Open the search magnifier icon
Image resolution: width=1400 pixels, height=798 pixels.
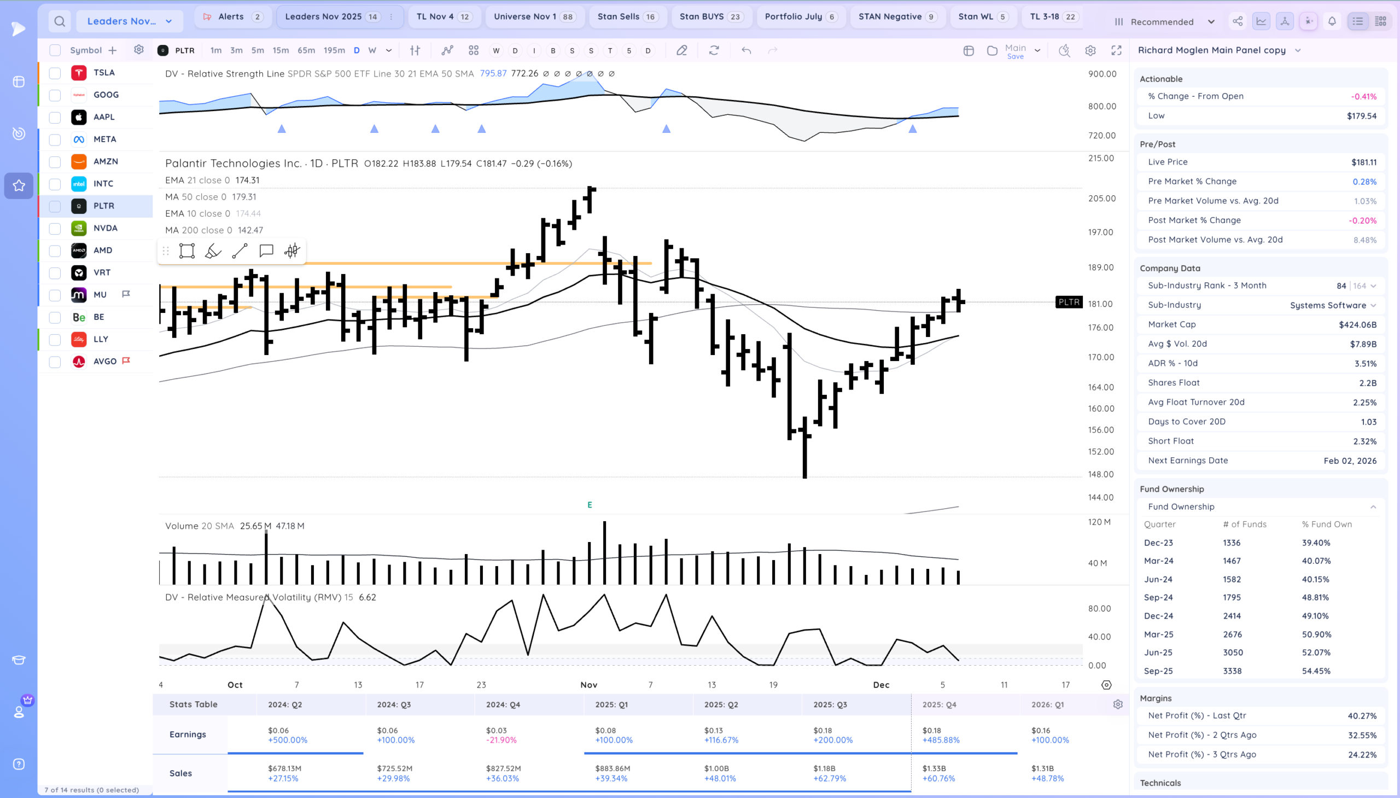point(60,21)
